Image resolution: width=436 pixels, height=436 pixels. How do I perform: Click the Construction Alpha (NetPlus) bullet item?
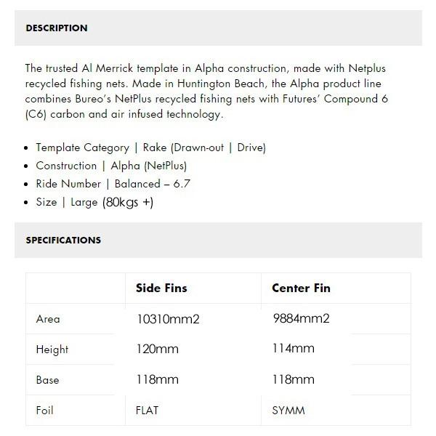[111, 166]
